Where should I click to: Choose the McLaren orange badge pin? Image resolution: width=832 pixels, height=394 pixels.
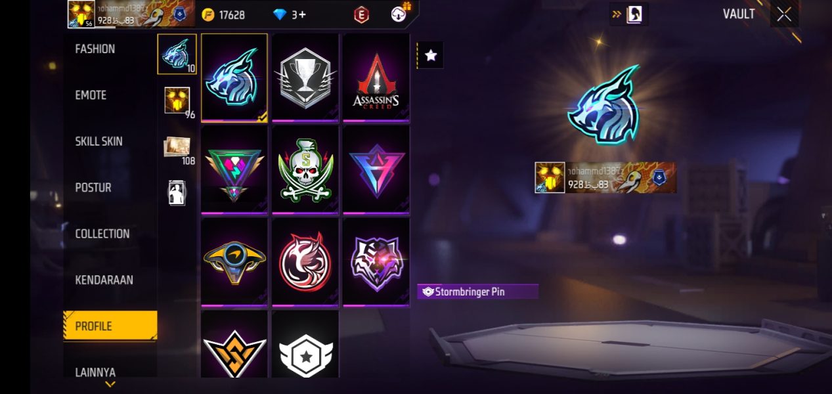pos(234,262)
